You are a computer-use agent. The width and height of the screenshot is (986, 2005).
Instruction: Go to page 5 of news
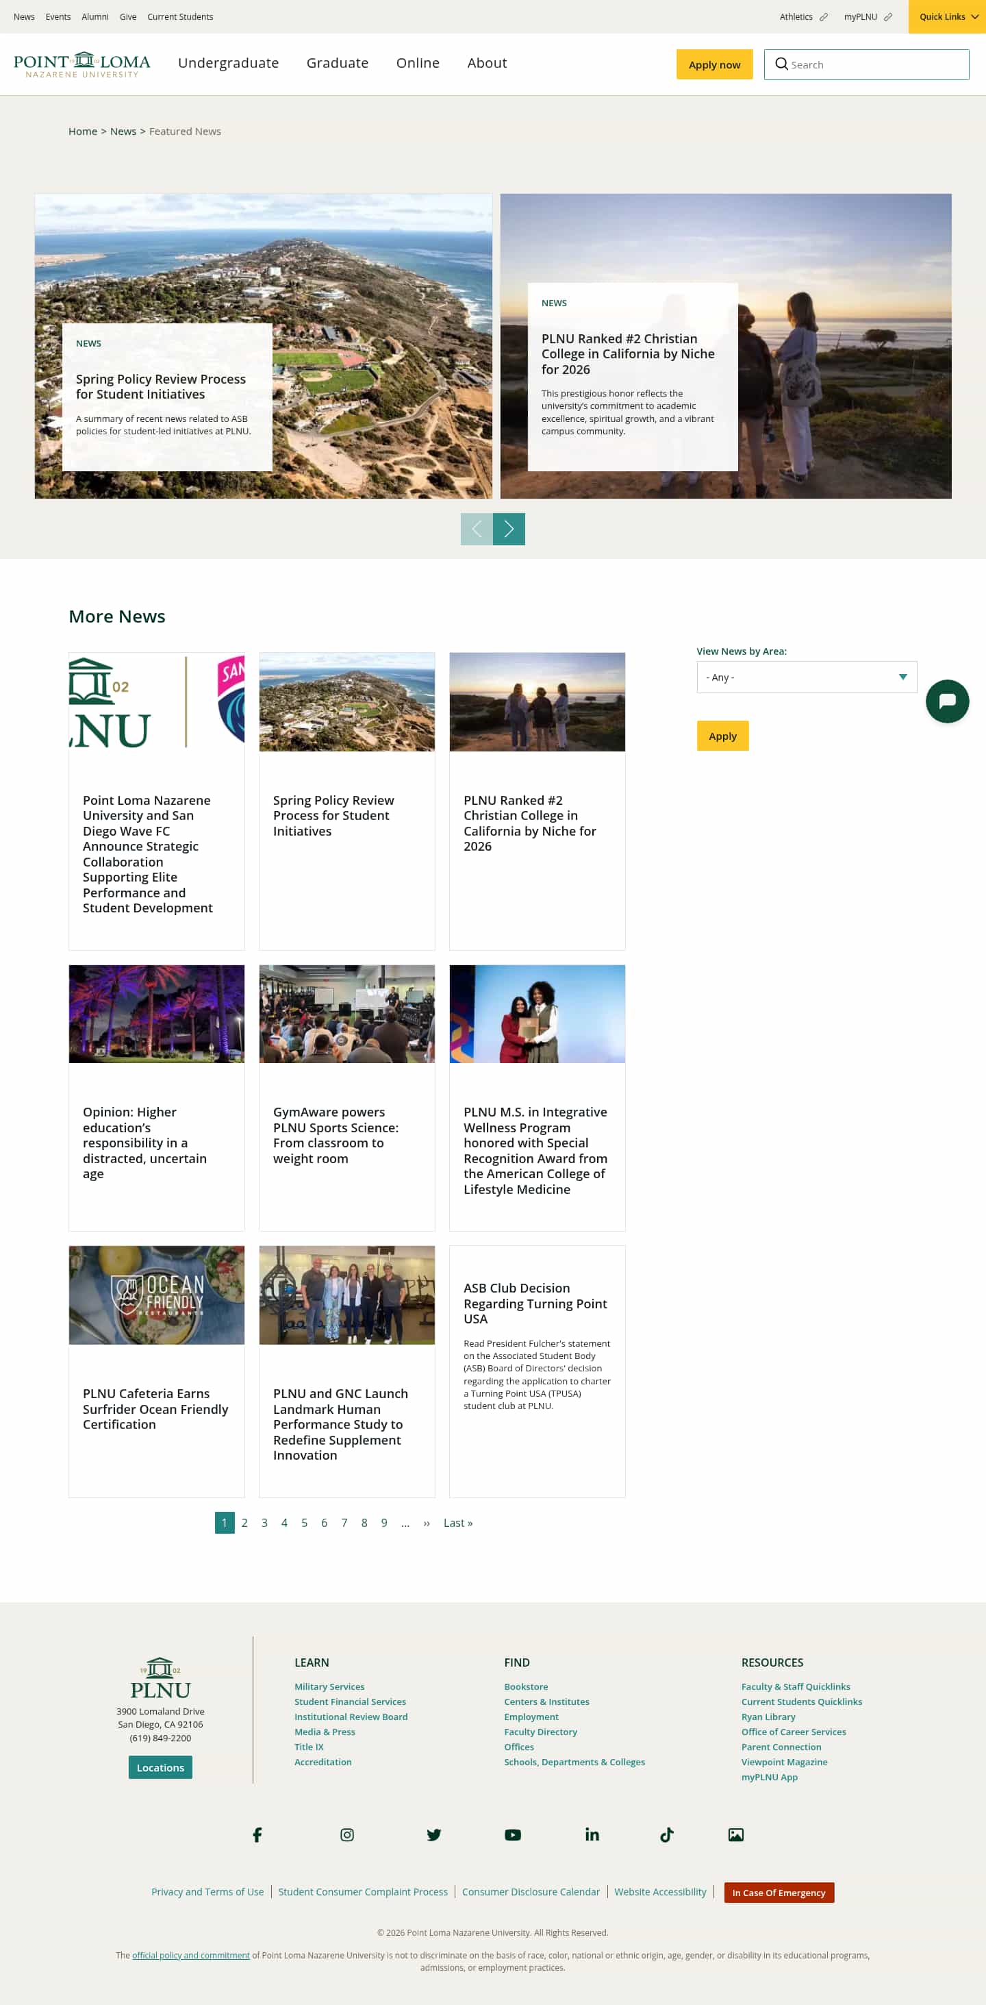(304, 1523)
